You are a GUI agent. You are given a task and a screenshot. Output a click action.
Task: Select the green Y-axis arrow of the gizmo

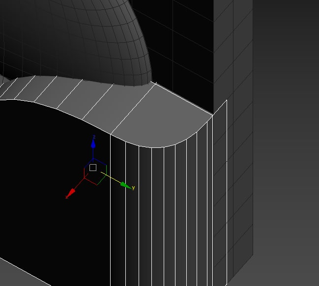pyautogui.click(x=125, y=186)
